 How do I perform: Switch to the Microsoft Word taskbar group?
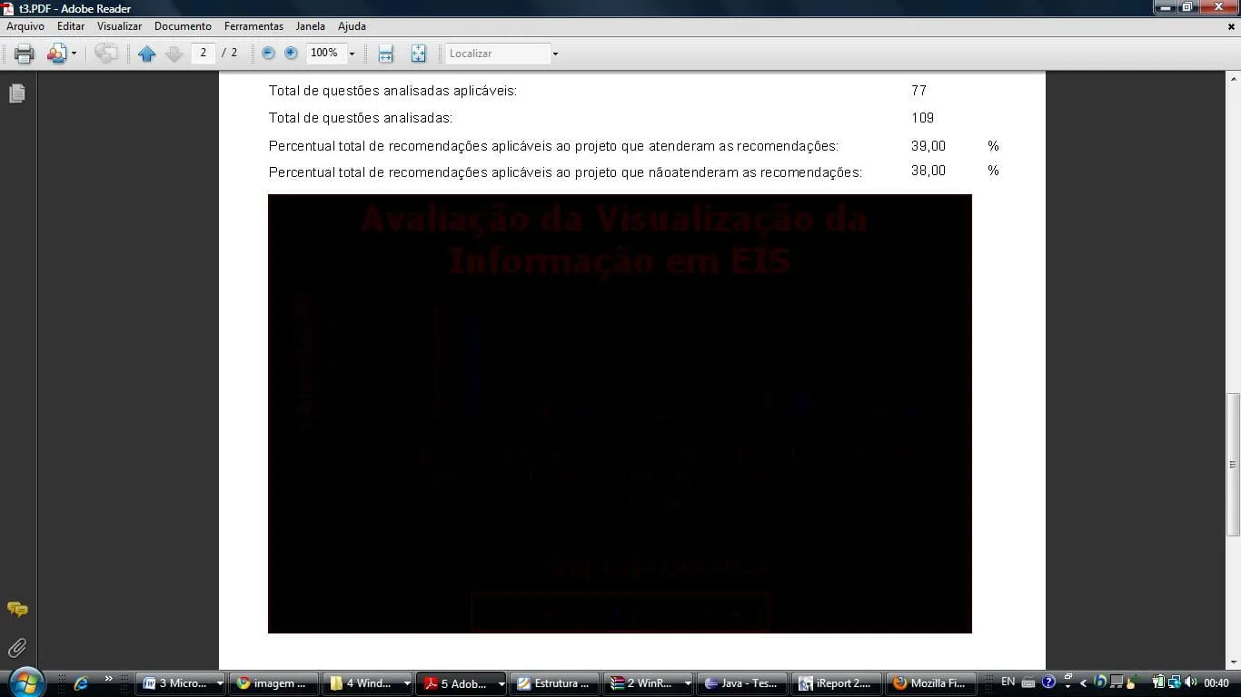click(x=183, y=683)
